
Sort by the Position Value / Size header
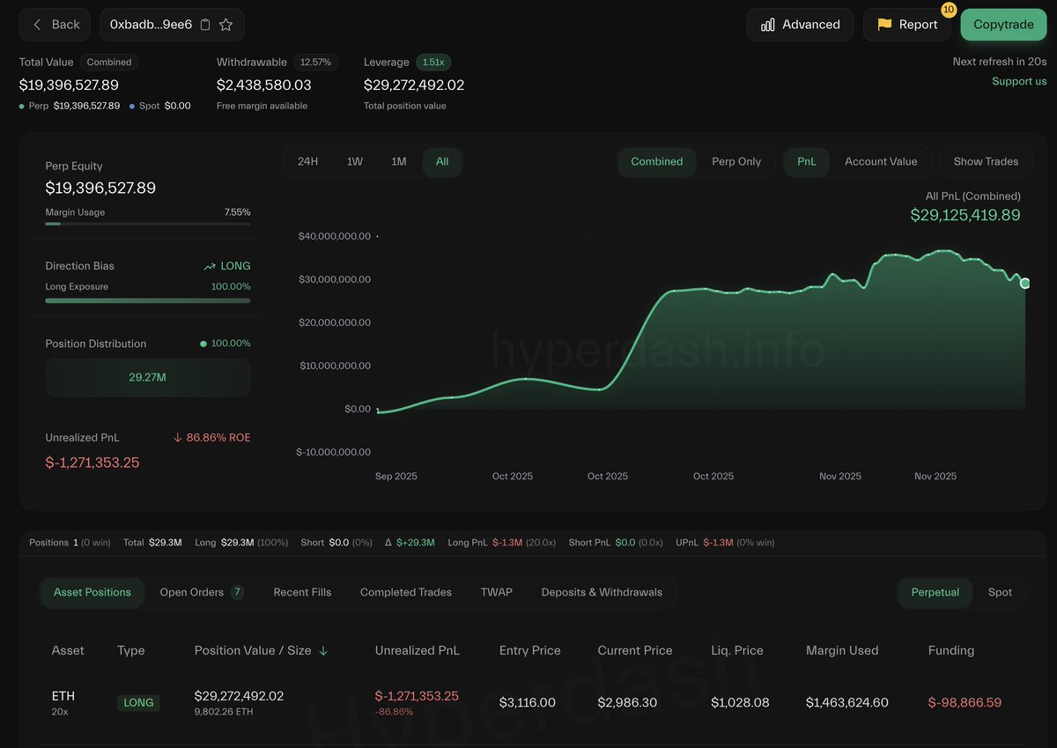[253, 650]
